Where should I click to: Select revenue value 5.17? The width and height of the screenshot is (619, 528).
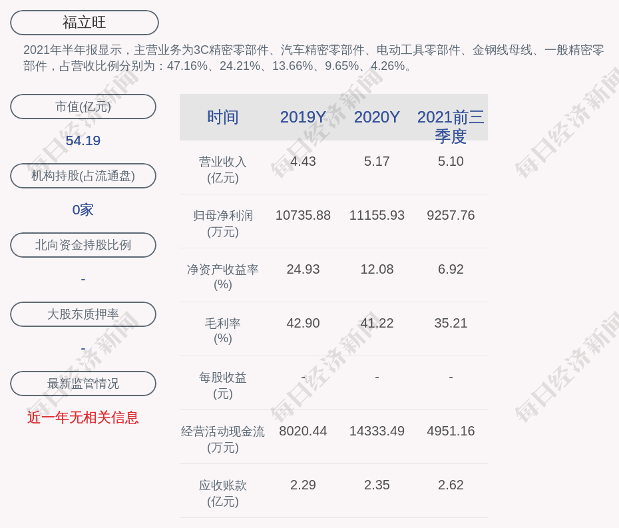(377, 161)
